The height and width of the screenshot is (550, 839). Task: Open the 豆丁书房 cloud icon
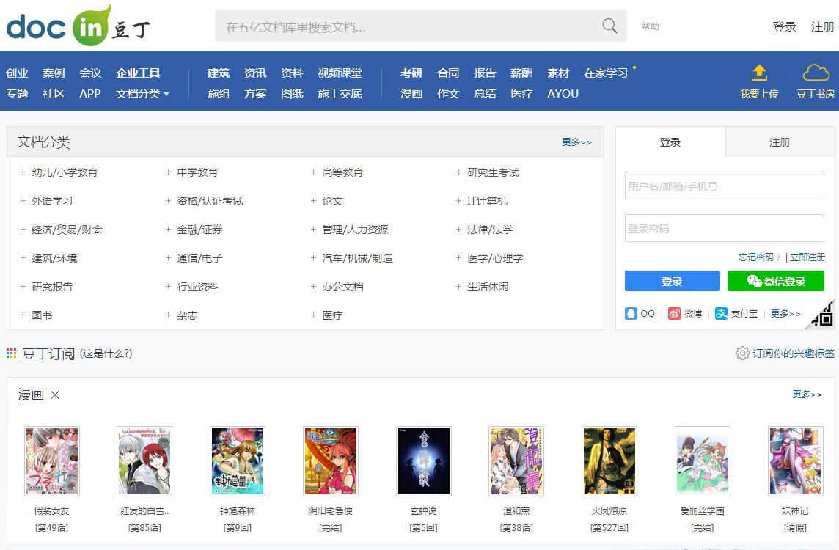[816, 73]
